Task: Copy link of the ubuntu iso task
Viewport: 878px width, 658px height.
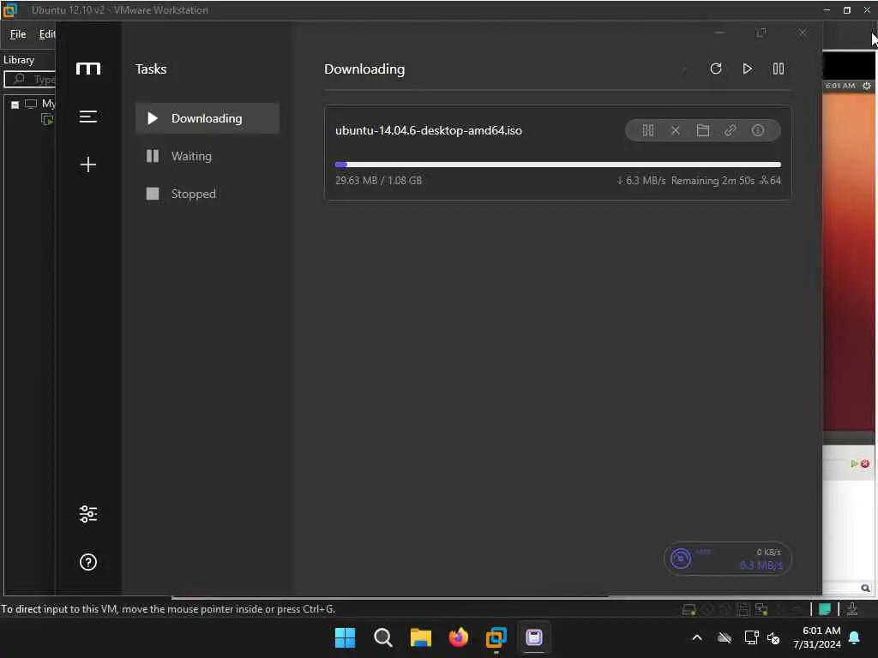Action: point(731,130)
